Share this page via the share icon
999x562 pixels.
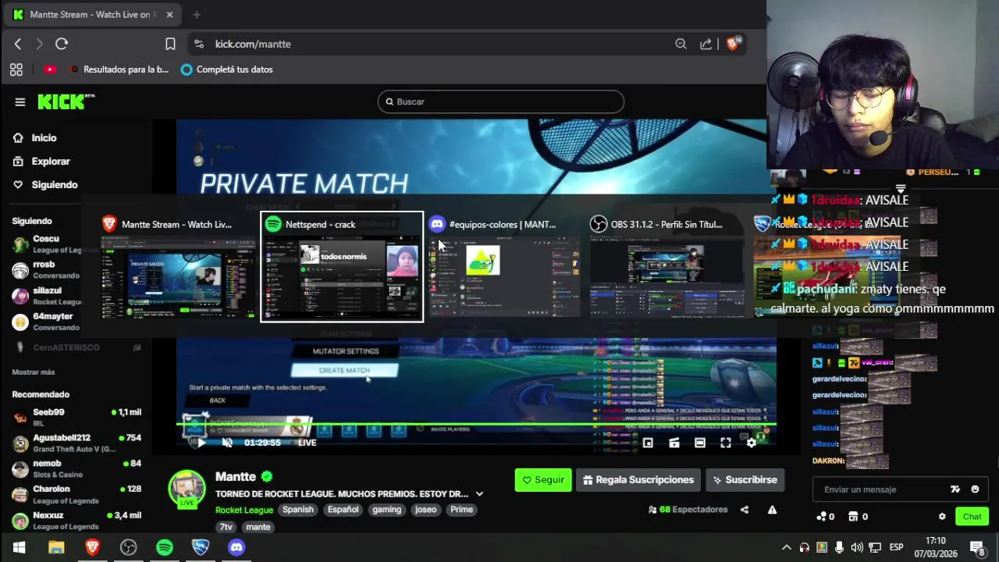706,44
